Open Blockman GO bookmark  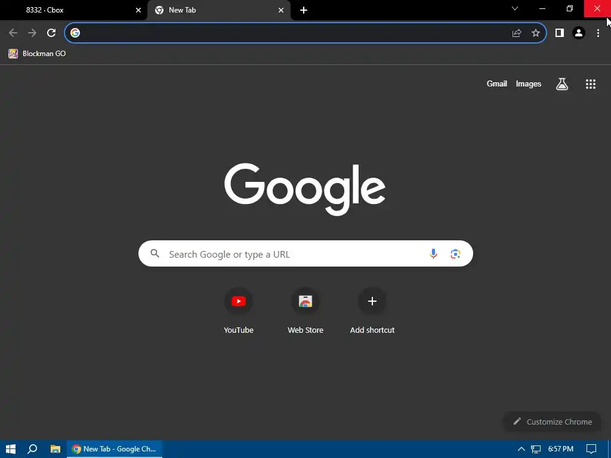click(x=37, y=54)
